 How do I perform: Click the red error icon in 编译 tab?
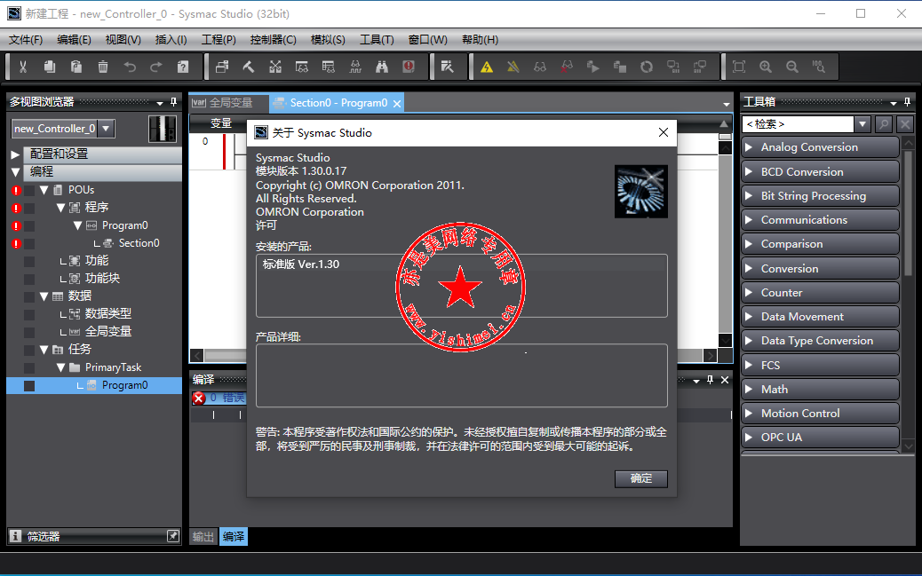(199, 398)
